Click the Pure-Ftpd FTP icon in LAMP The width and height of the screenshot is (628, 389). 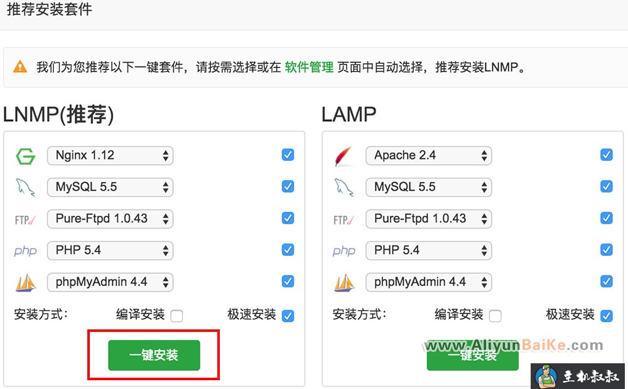tap(344, 220)
